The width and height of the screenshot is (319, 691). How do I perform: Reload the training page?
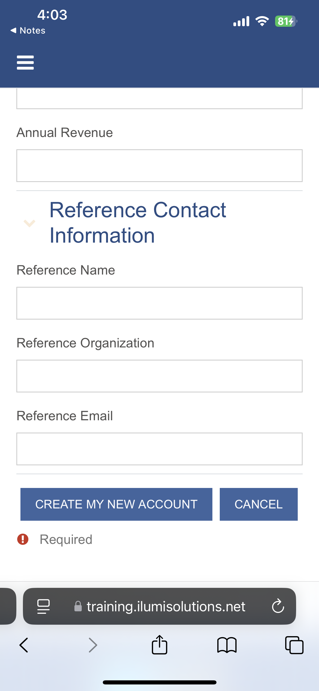pos(278,606)
